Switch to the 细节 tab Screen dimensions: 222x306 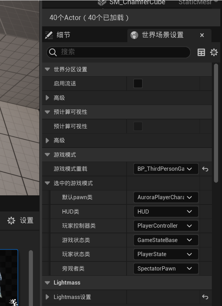(x=63, y=35)
